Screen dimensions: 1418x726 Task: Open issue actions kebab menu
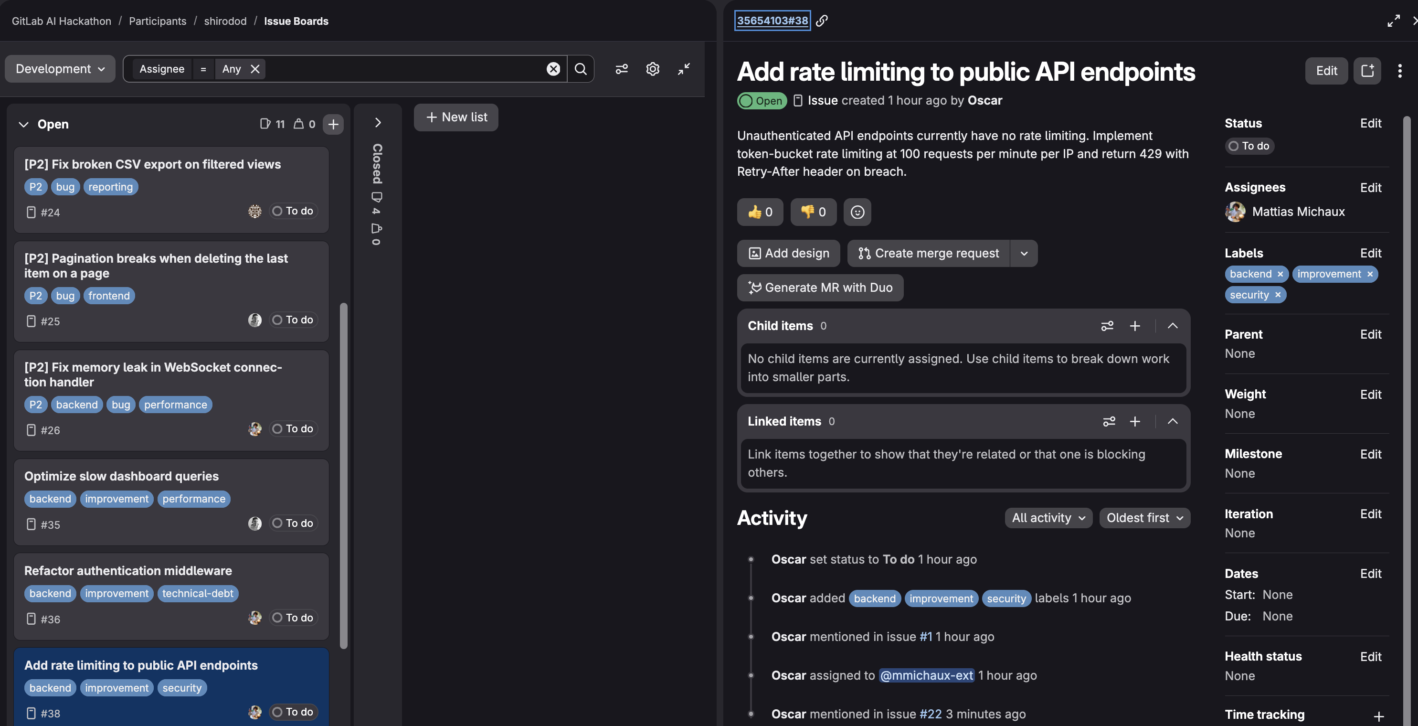point(1399,71)
